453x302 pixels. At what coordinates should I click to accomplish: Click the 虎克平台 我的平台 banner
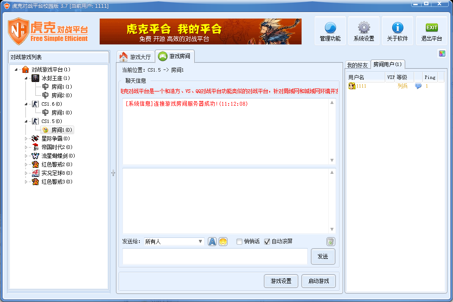201,31
